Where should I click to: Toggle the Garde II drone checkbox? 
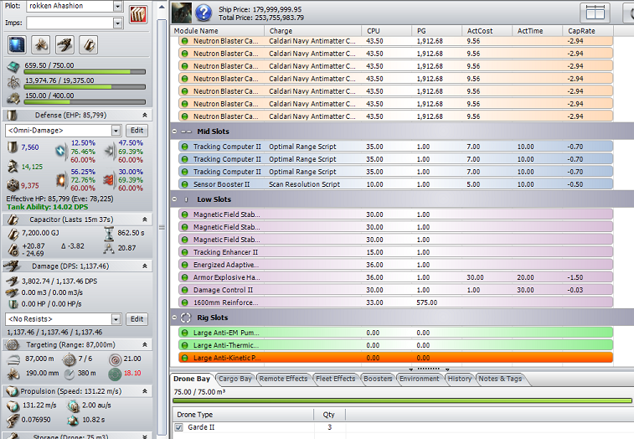point(178,427)
